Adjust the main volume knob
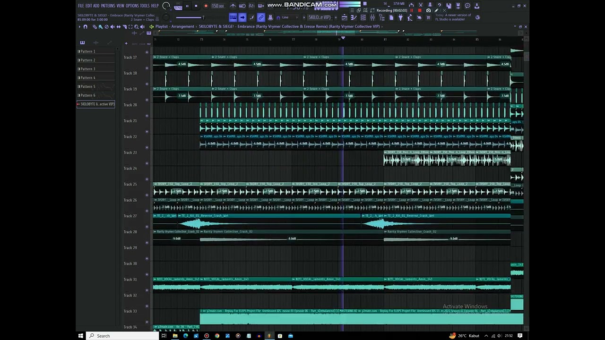 point(166,6)
